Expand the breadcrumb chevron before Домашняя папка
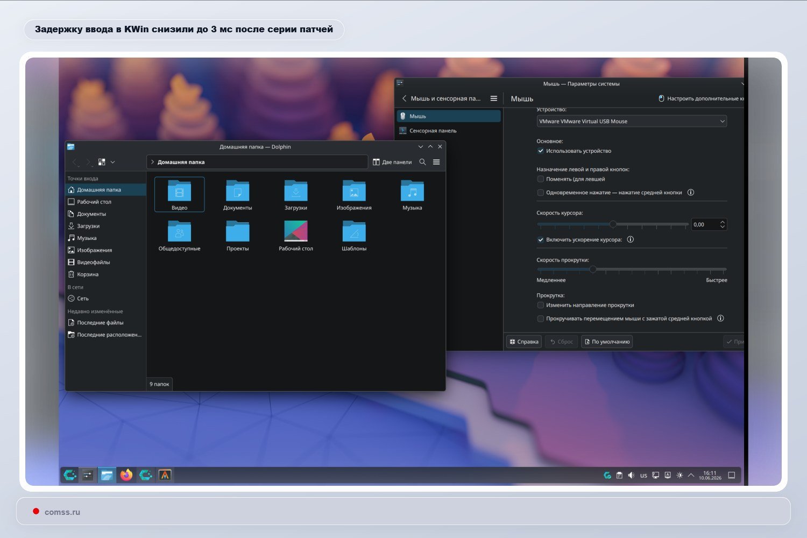 (152, 162)
